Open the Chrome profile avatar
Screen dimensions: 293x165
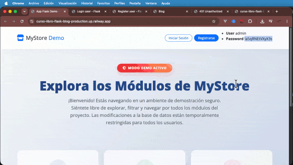click(x=279, y=22)
